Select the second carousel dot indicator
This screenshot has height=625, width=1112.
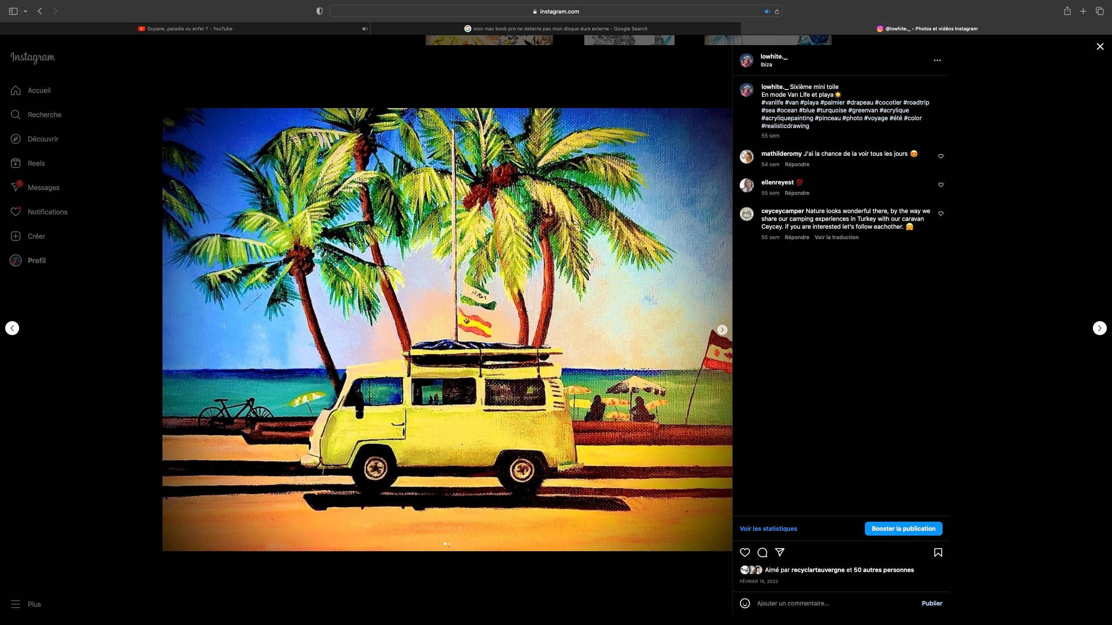pyautogui.click(x=450, y=543)
